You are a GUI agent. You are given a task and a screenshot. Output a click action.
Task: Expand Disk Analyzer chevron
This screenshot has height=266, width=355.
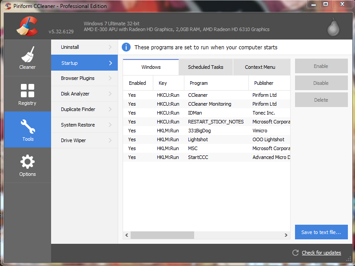pos(110,94)
